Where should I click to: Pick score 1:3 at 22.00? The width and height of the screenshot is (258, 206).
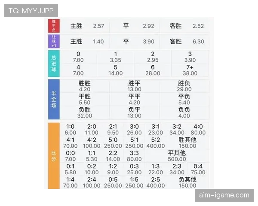[x=156, y=170]
